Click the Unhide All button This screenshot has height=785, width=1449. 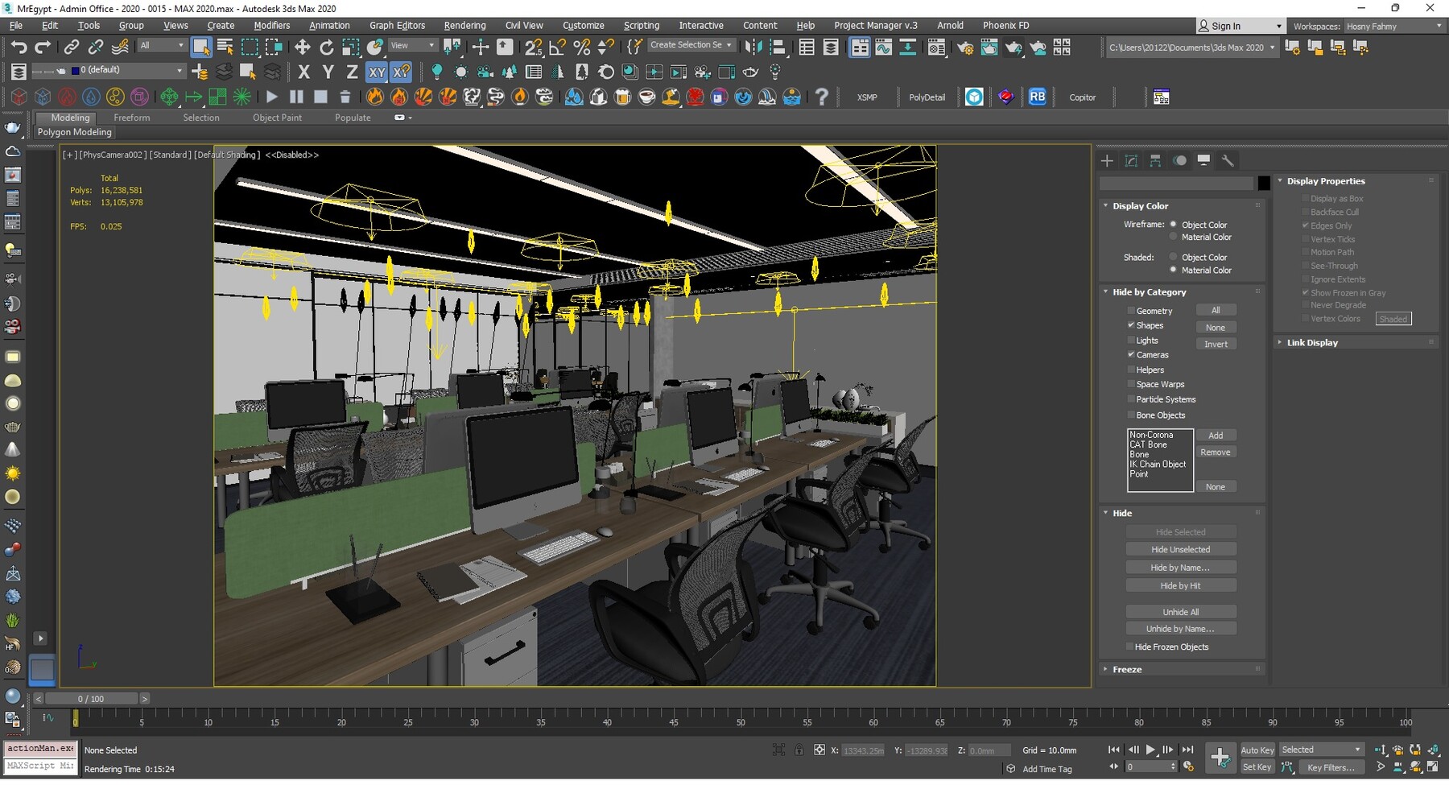pos(1181,612)
